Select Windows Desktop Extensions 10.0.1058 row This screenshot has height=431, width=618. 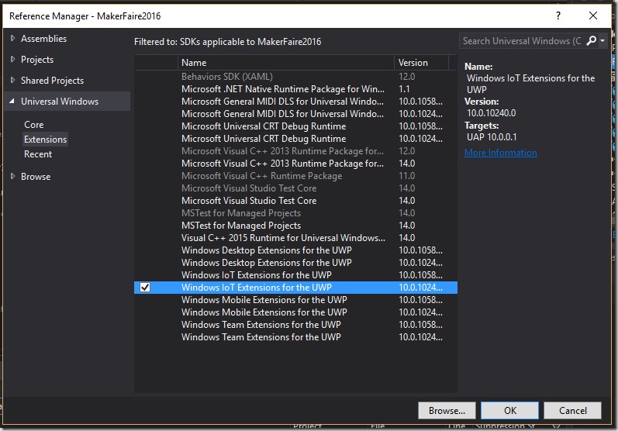295,250
